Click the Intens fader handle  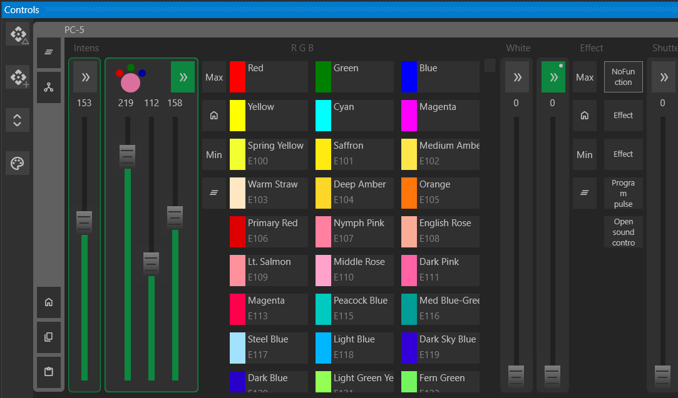point(85,222)
